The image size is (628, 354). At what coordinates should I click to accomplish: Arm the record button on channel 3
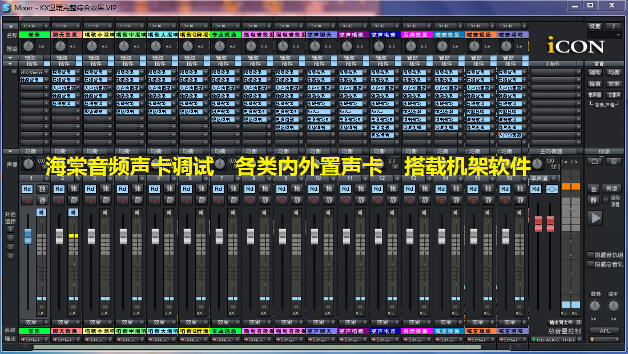[x=91, y=200]
